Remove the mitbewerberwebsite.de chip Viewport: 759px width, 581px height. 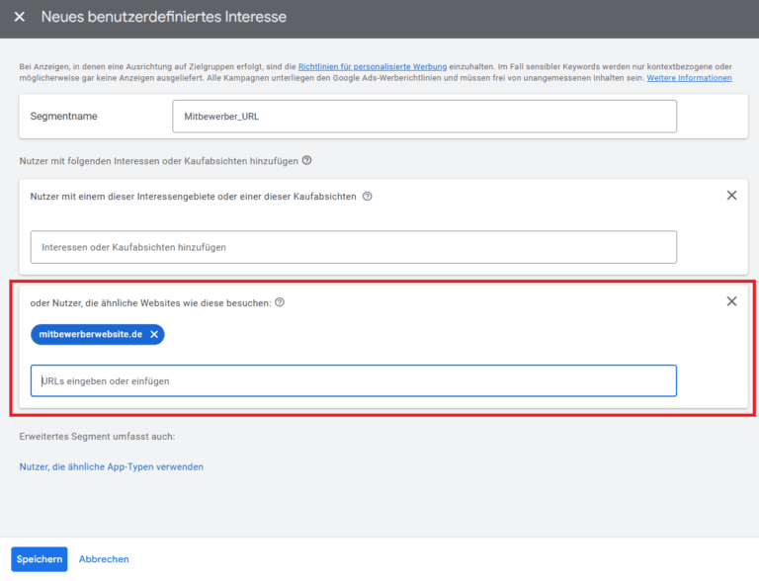coord(154,335)
